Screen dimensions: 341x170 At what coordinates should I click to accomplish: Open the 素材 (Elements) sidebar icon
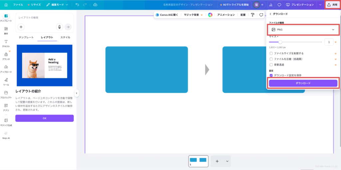6,30
